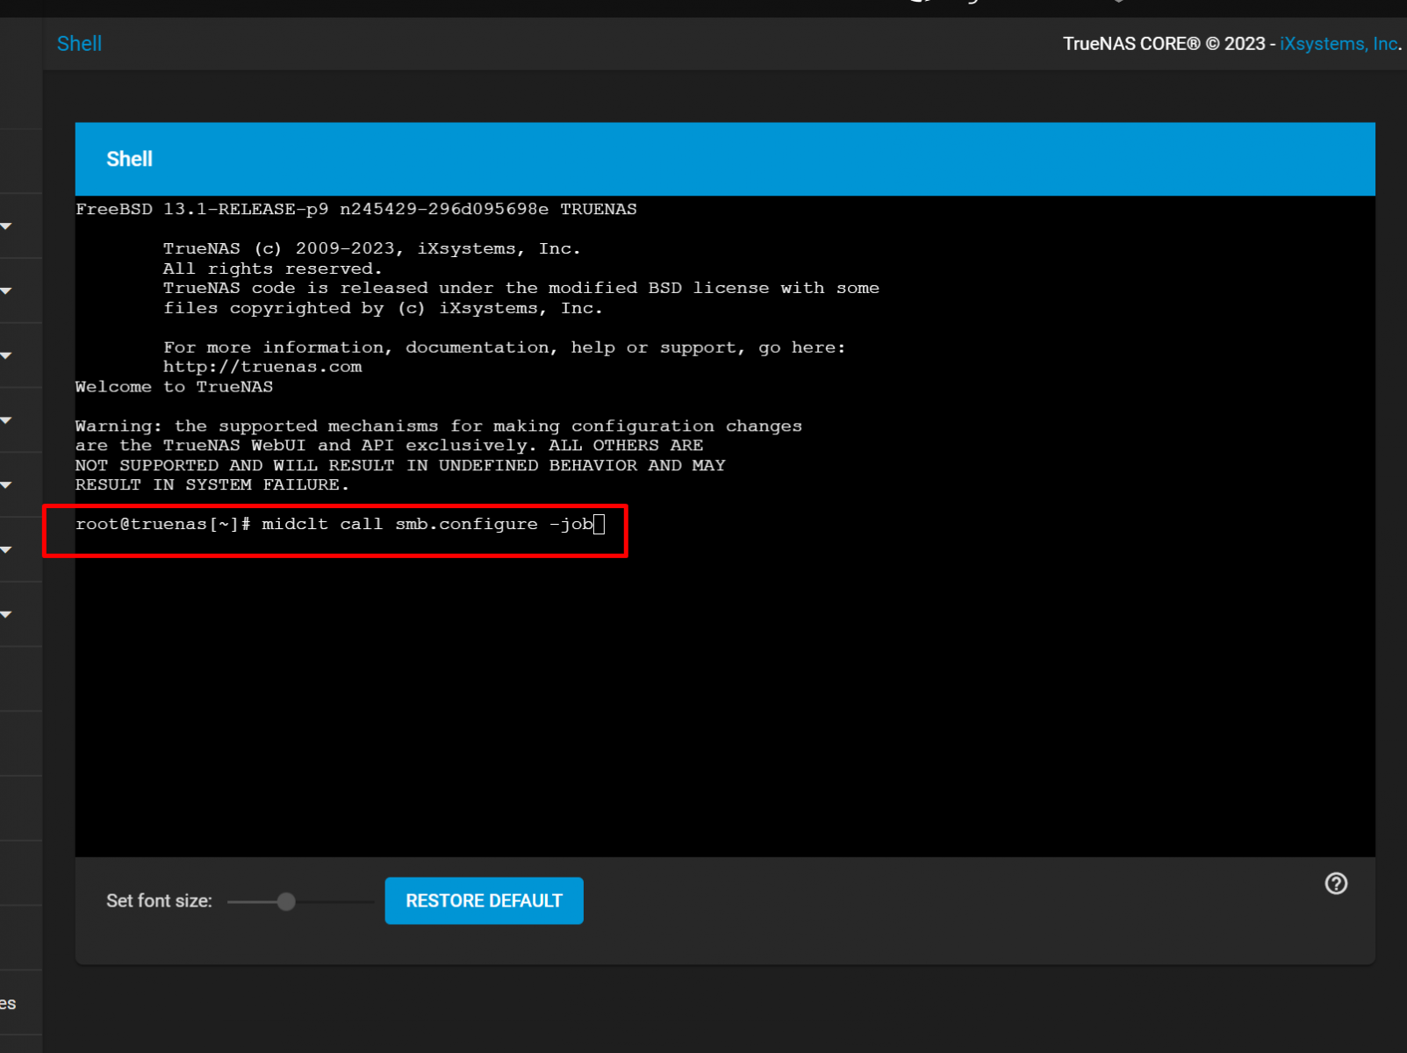Focus the terminal at the midclt command prompt
Screen dimensions: 1407x1053
(x=340, y=525)
